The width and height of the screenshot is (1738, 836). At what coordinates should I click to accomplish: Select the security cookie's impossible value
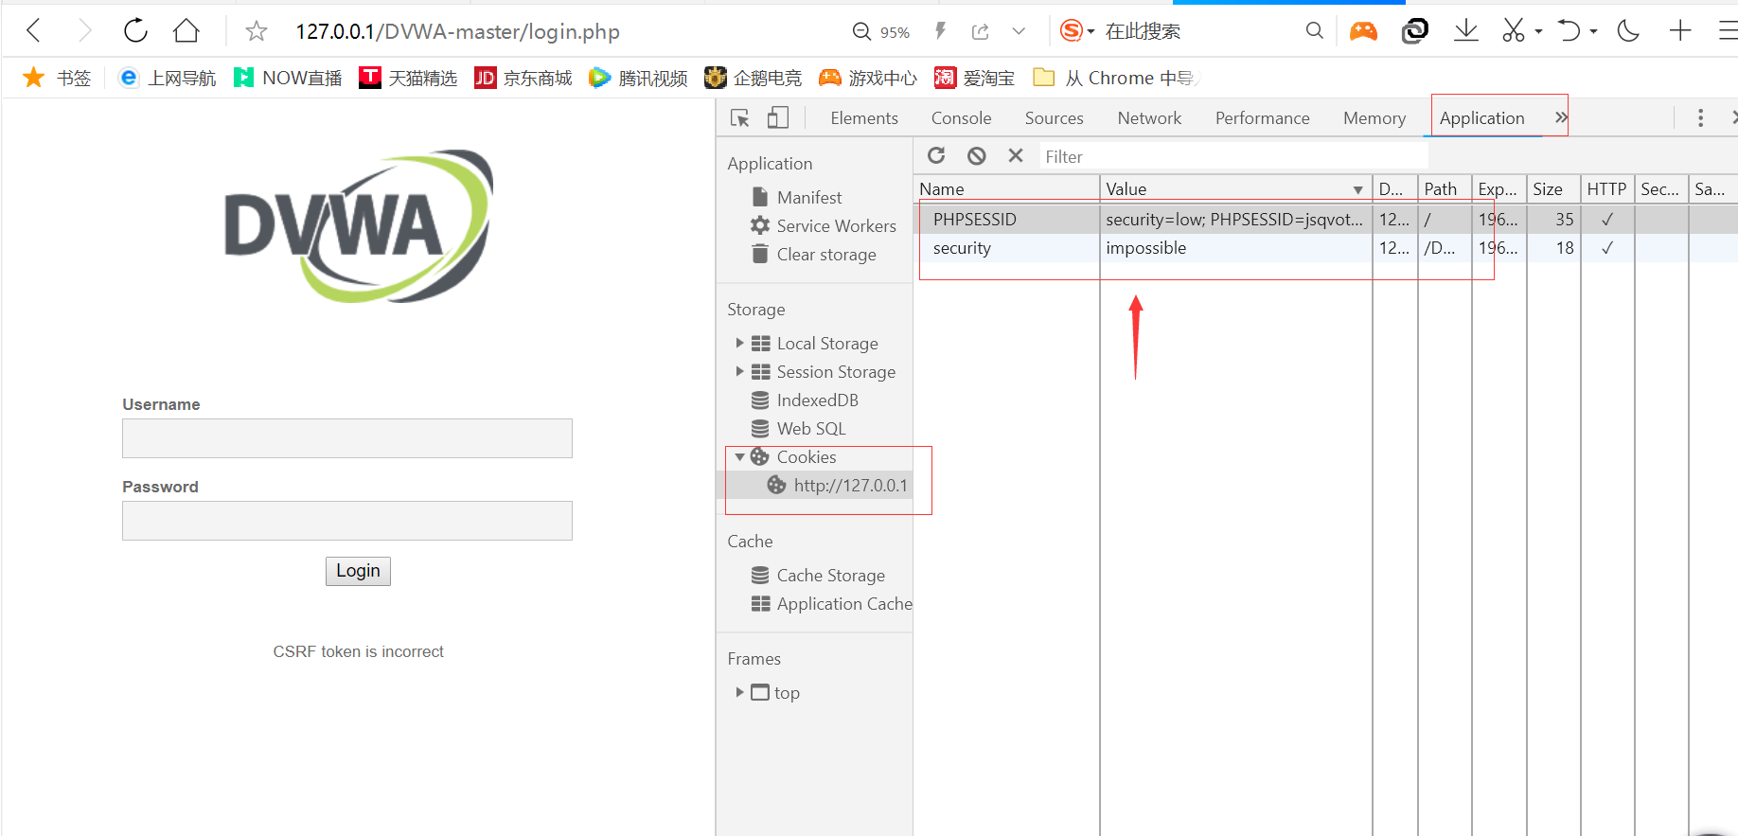coord(1145,248)
